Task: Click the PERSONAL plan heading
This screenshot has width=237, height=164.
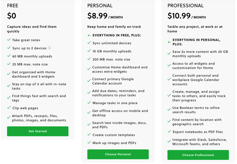Action: tap(100, 6)
